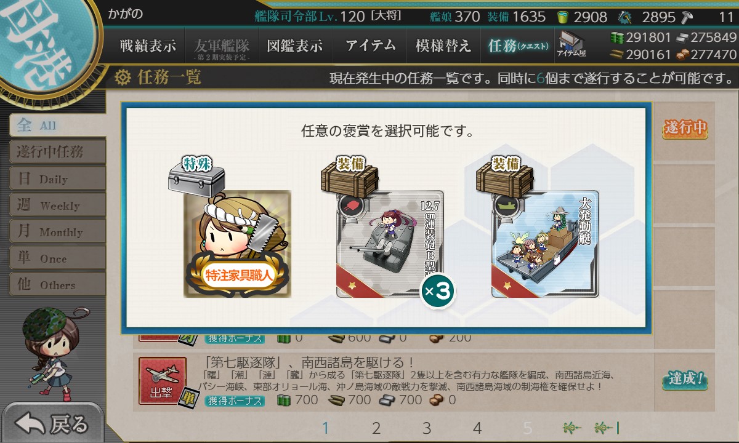This screenshot has height=443, width=739.
Task: Open the アイテム屋 shop icon
Action: click(x=571, y=45)
